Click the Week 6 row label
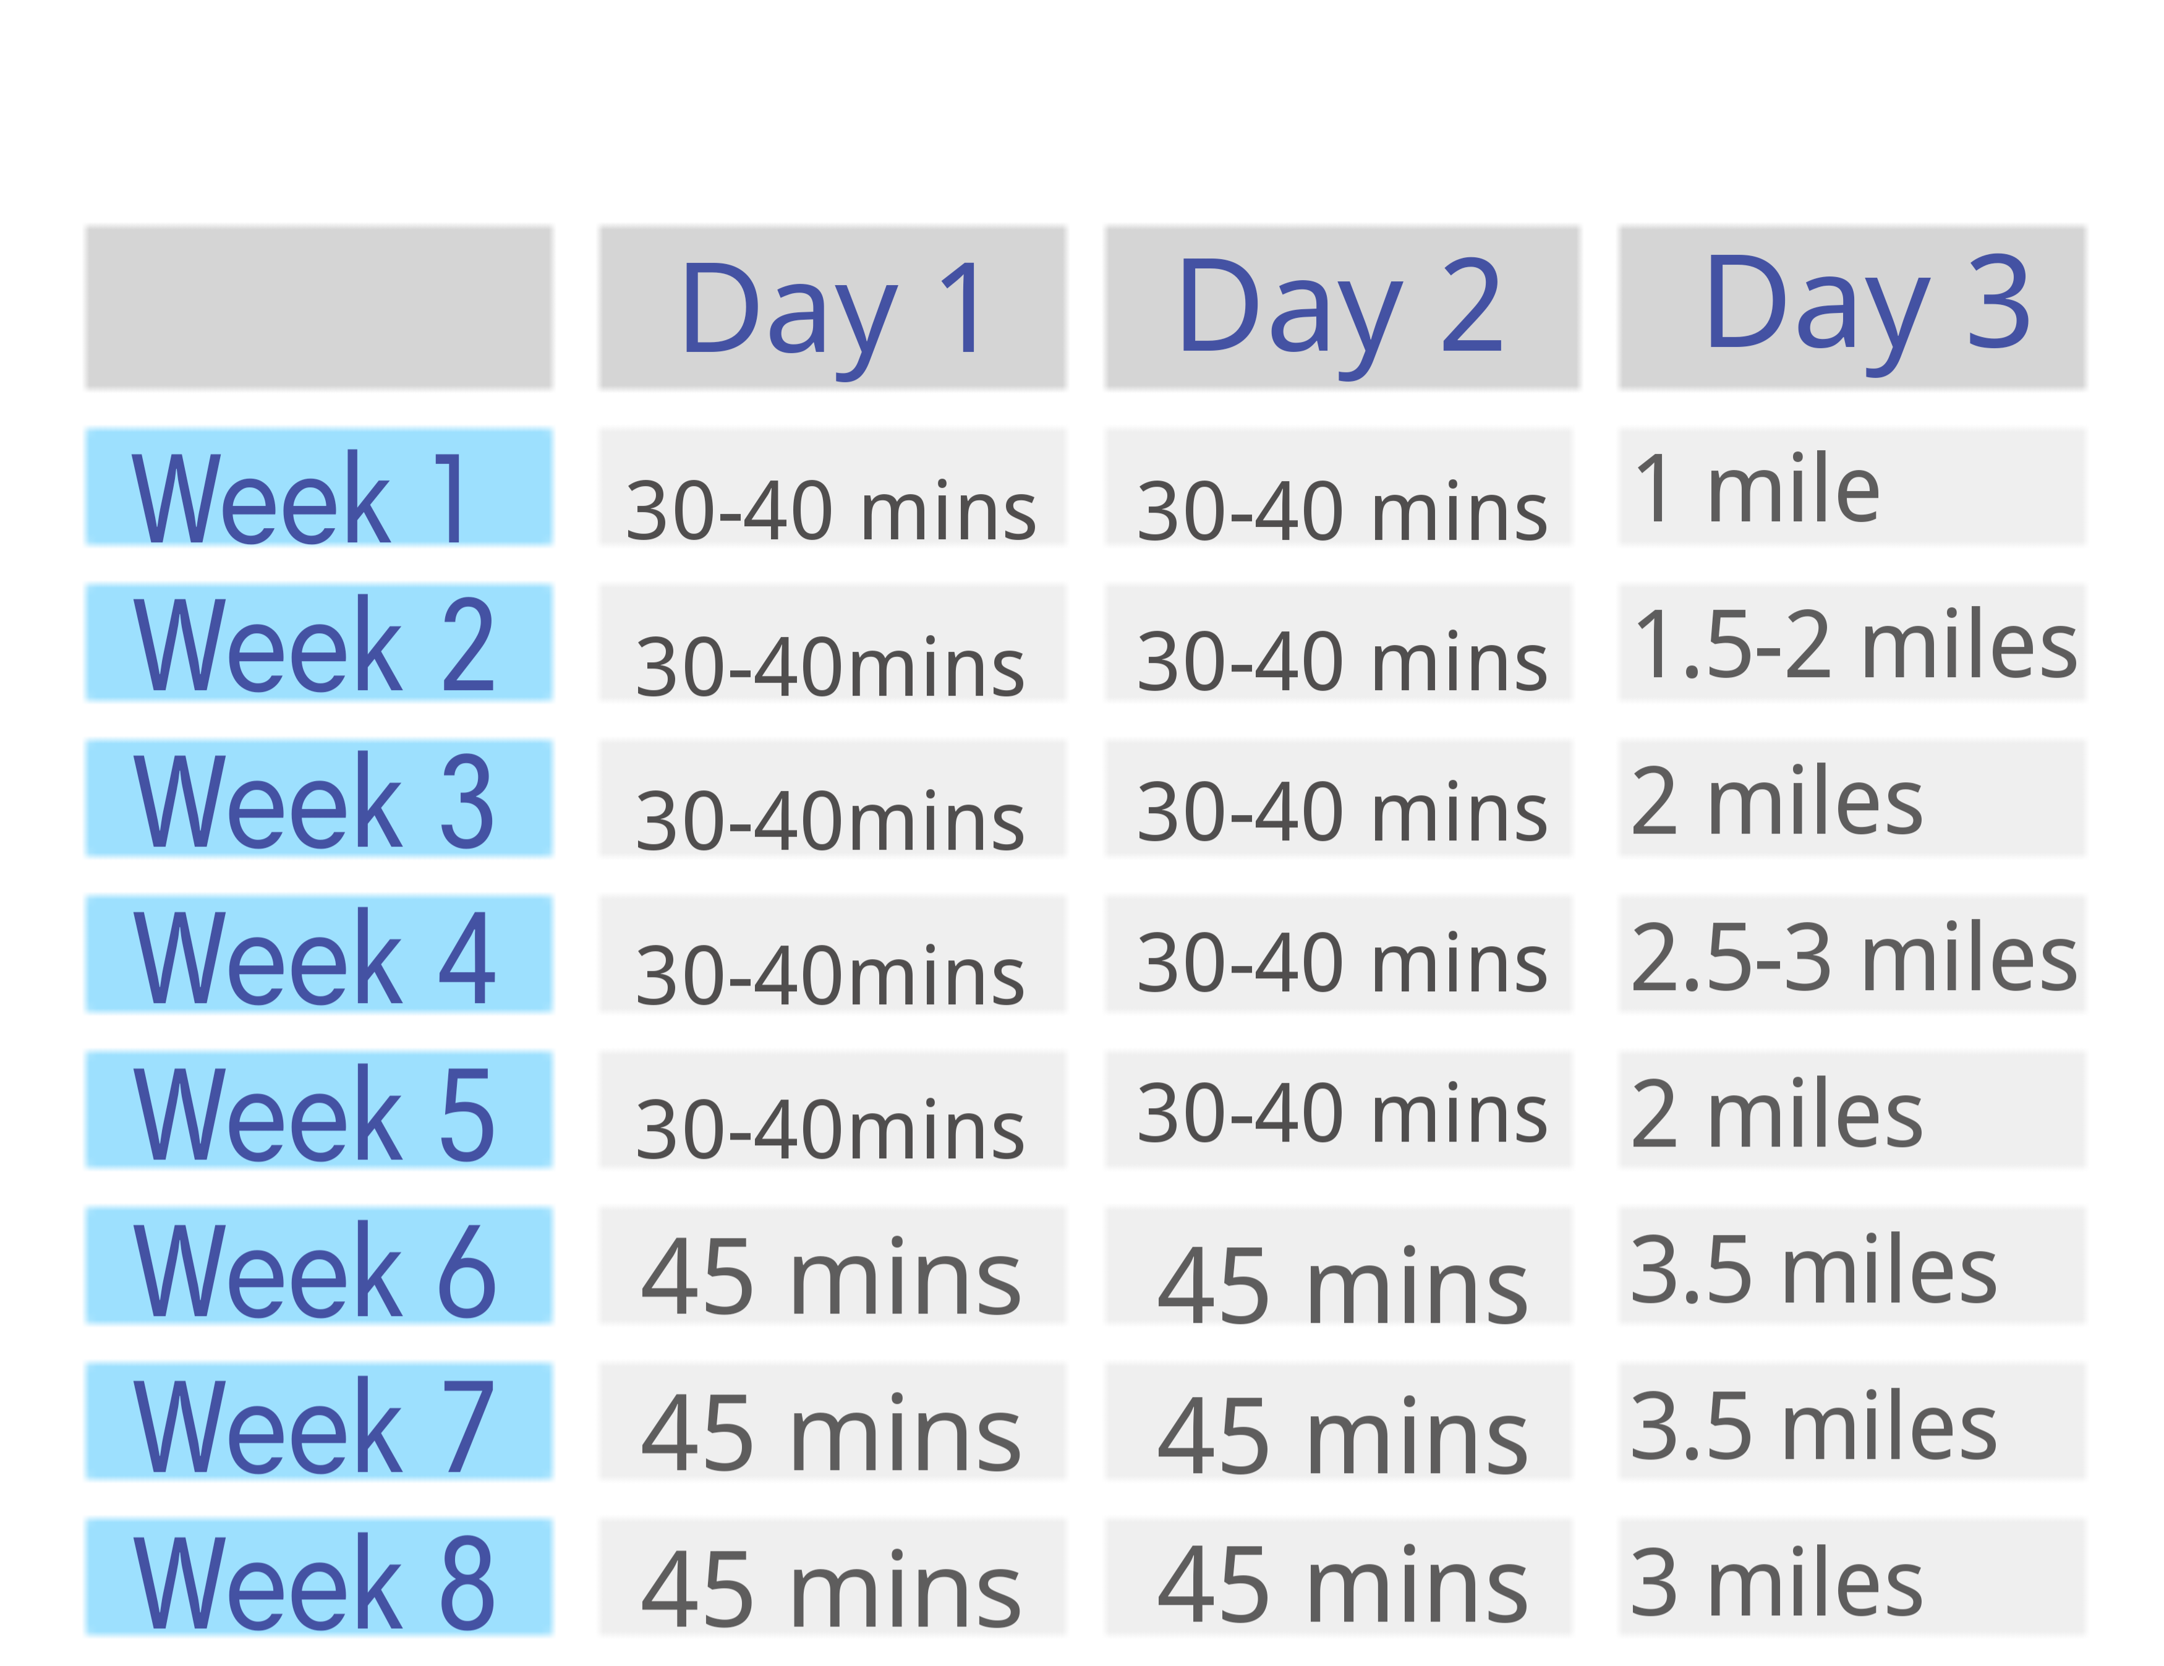This screenshot has height=1666, width=2164. pyautogui.click(x=318, y=1266)
